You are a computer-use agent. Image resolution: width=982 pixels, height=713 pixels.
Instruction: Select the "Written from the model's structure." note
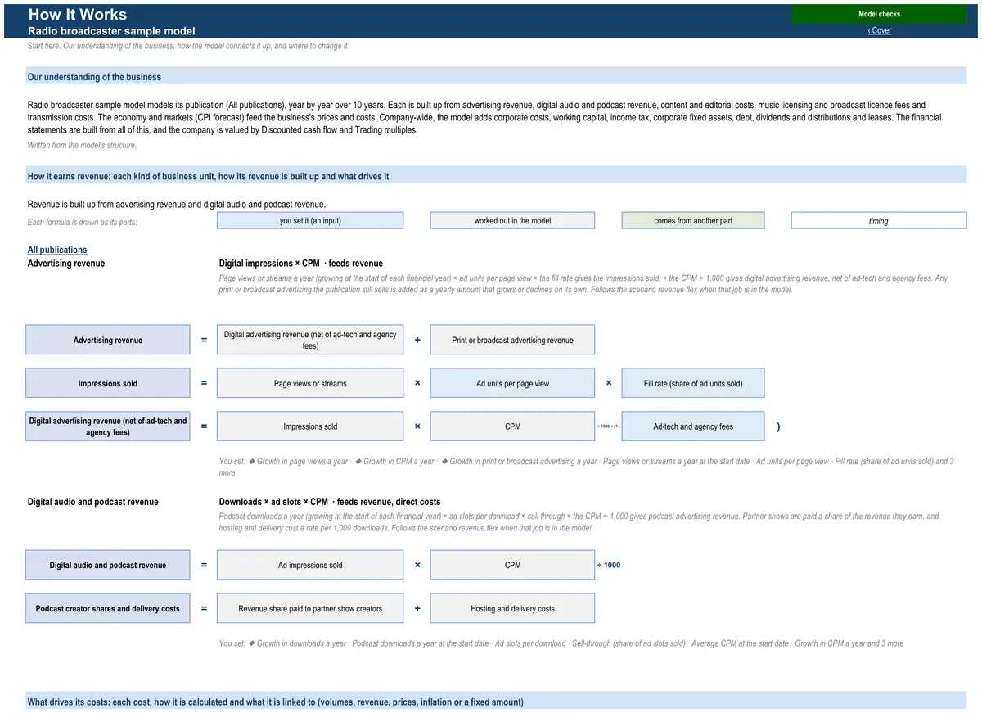[82, 145]
